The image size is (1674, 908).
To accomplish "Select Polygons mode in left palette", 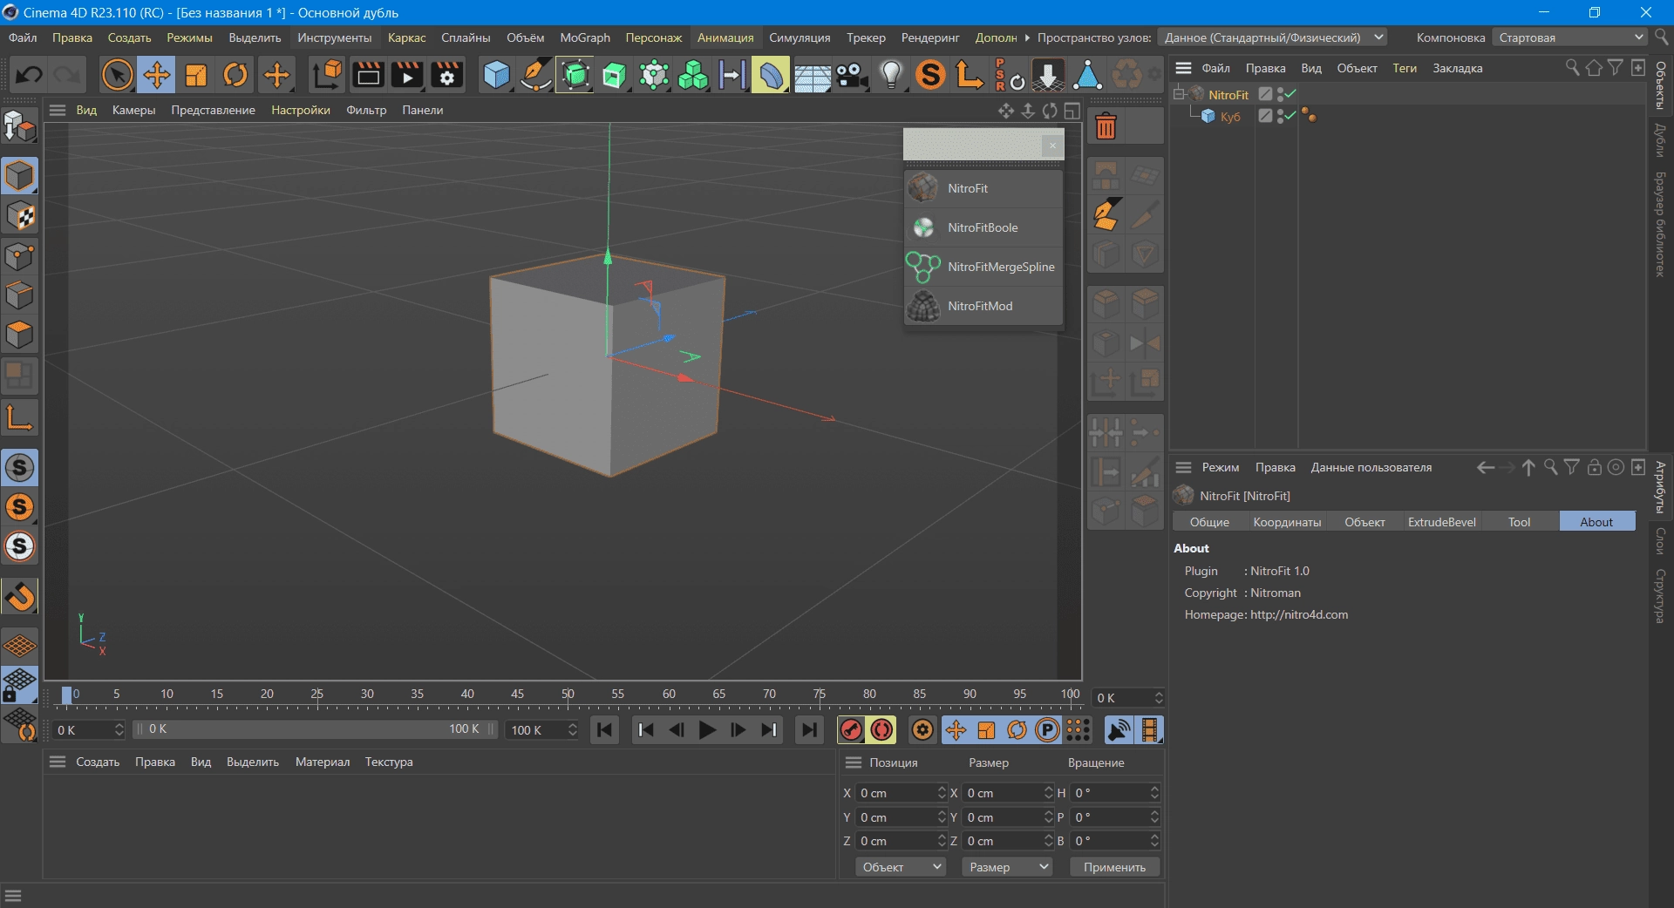I will point(19,335).
